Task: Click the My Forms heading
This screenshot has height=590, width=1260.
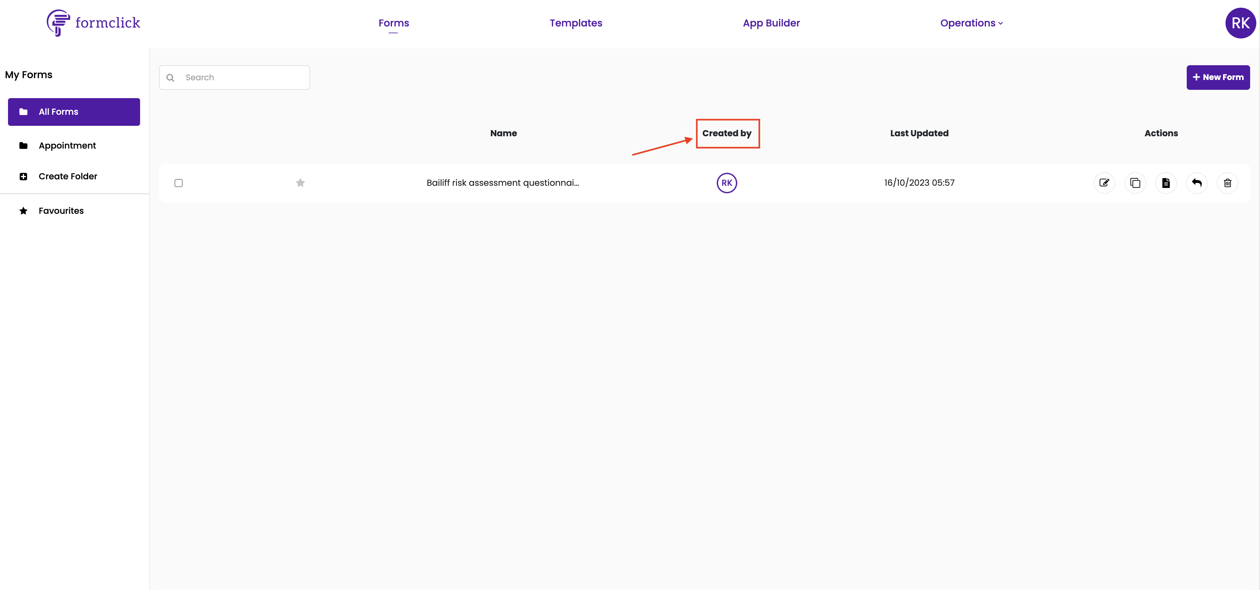Action: pos(28,75)
